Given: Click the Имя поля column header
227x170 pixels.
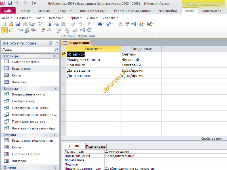Looking at the screenshot, I should [94, 49].
